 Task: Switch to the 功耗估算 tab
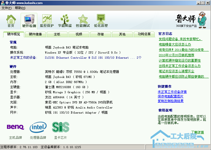tap(144, 34)
